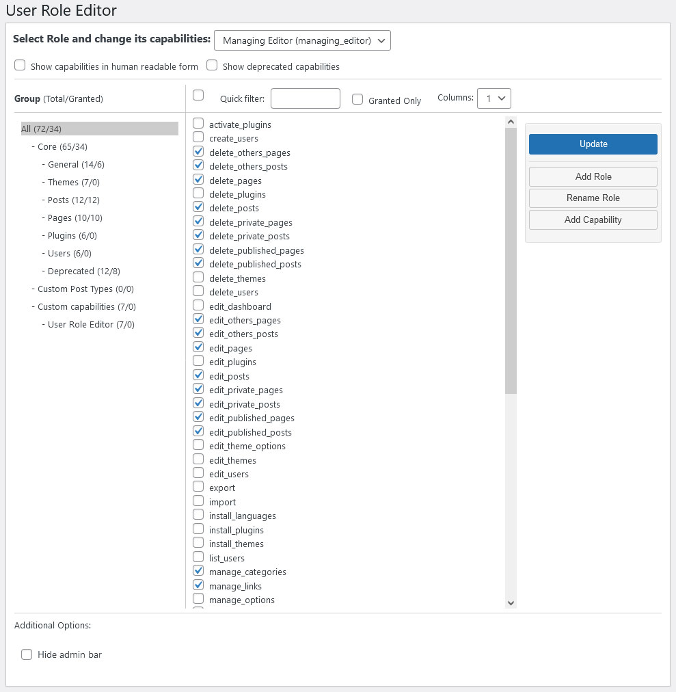Check the select-all capabilities checkbox
The image size is (676, 692).
[199, 95]
